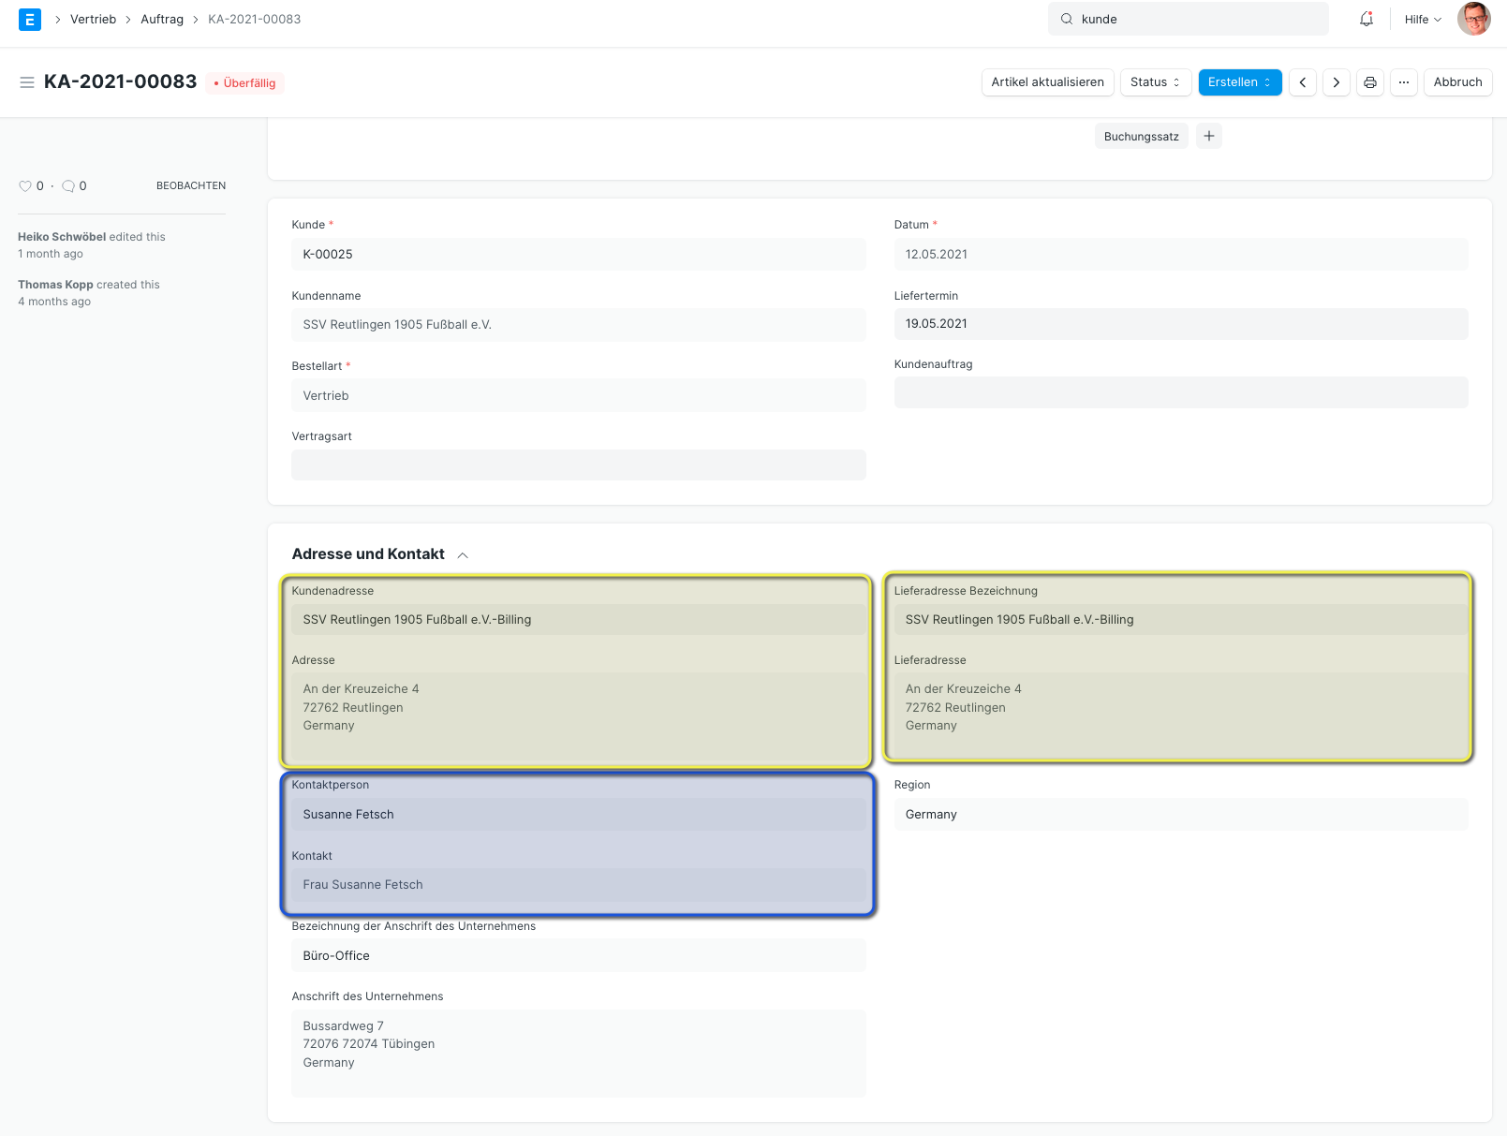Open Erstellen dropdown

pyautogui.click(x=1240, y=82)
